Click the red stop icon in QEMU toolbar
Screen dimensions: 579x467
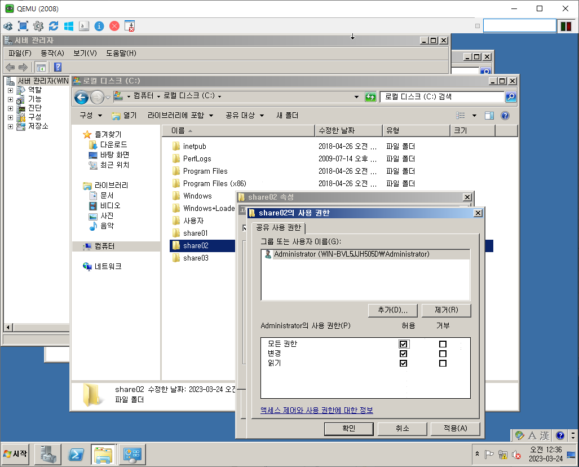[114, 26]
